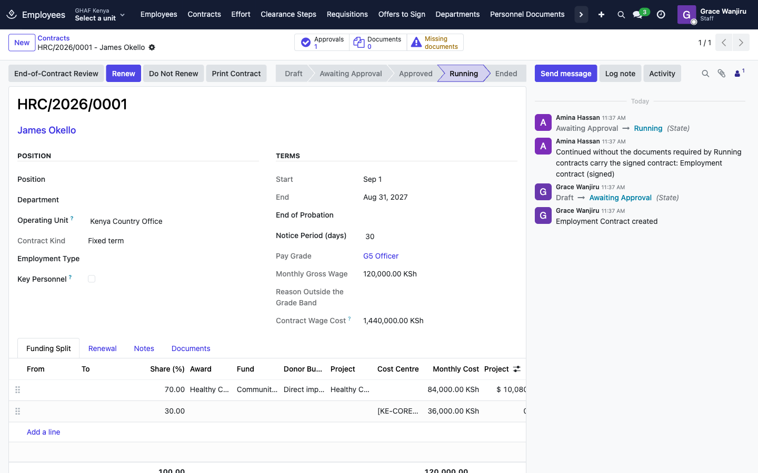Click the Send message button
Screen dimensions: 758x473
pyautogui.click(x=566, y=74)
